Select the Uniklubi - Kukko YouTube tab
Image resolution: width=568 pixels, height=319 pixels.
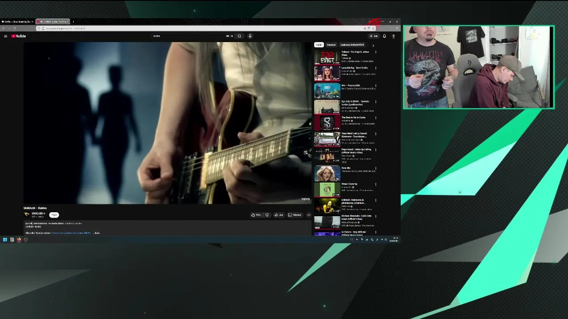[x=52, y=21]
